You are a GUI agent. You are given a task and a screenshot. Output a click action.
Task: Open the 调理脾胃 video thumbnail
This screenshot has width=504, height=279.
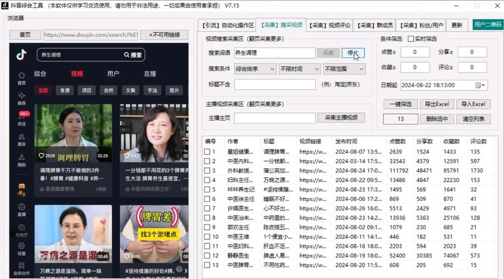73,133
